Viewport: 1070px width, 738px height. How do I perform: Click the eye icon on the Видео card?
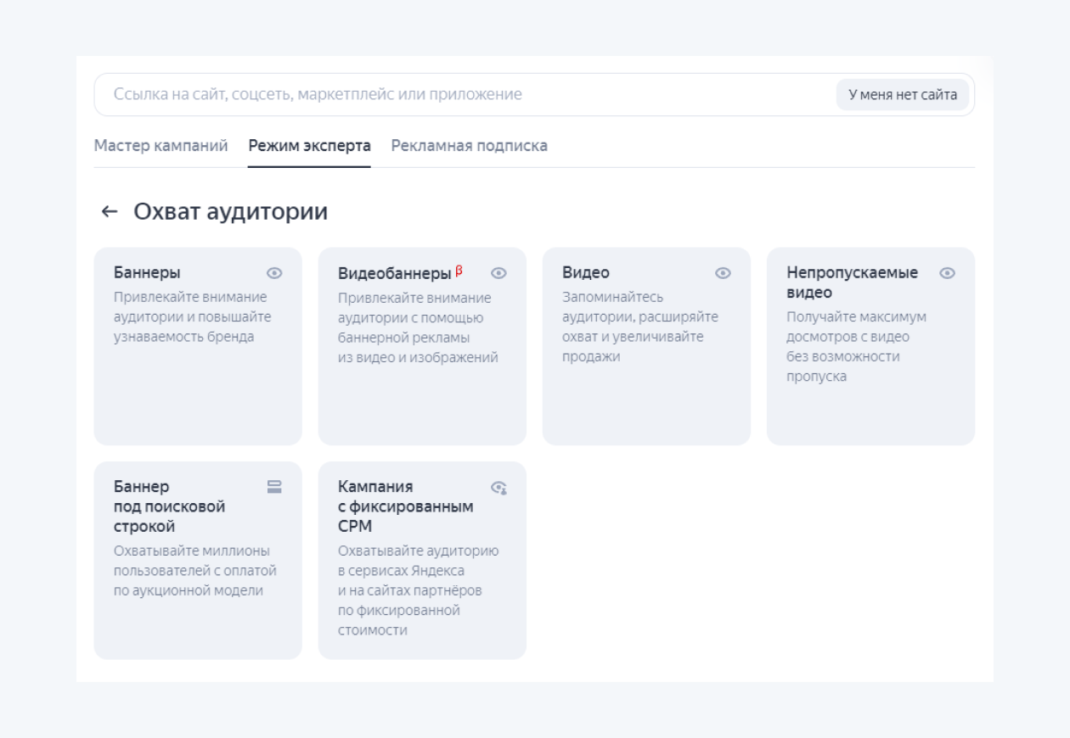pyautogui.click(x=724, y=272)
